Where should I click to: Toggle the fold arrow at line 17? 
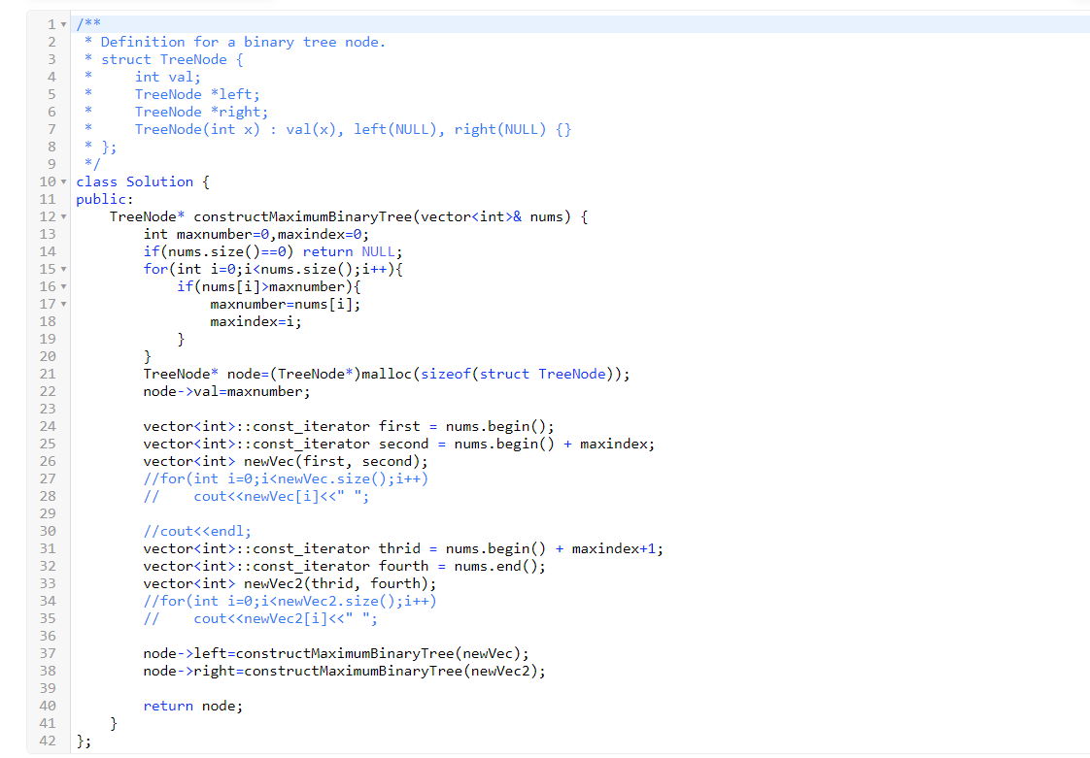(x=63, y=304)
